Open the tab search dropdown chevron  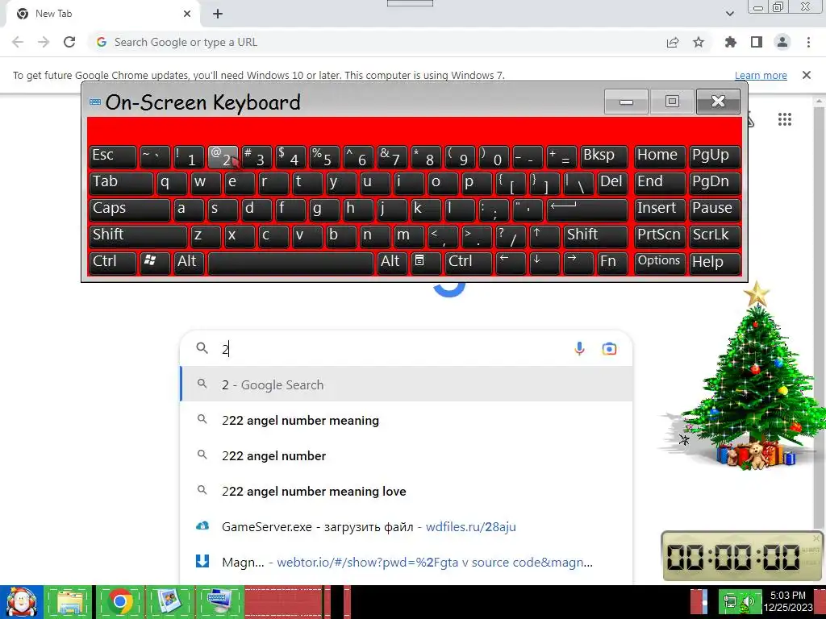coord(729,14)
